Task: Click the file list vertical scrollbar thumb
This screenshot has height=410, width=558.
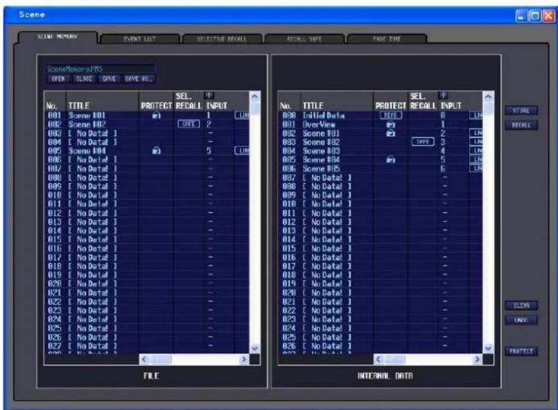Action: coord(255,108)
